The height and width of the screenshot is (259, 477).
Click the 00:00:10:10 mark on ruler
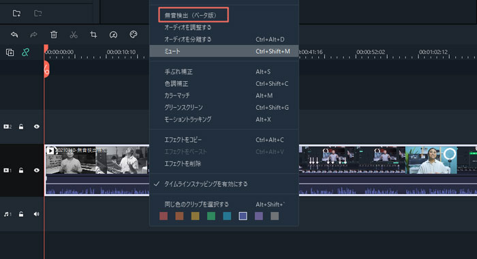(x=121, y=52)
